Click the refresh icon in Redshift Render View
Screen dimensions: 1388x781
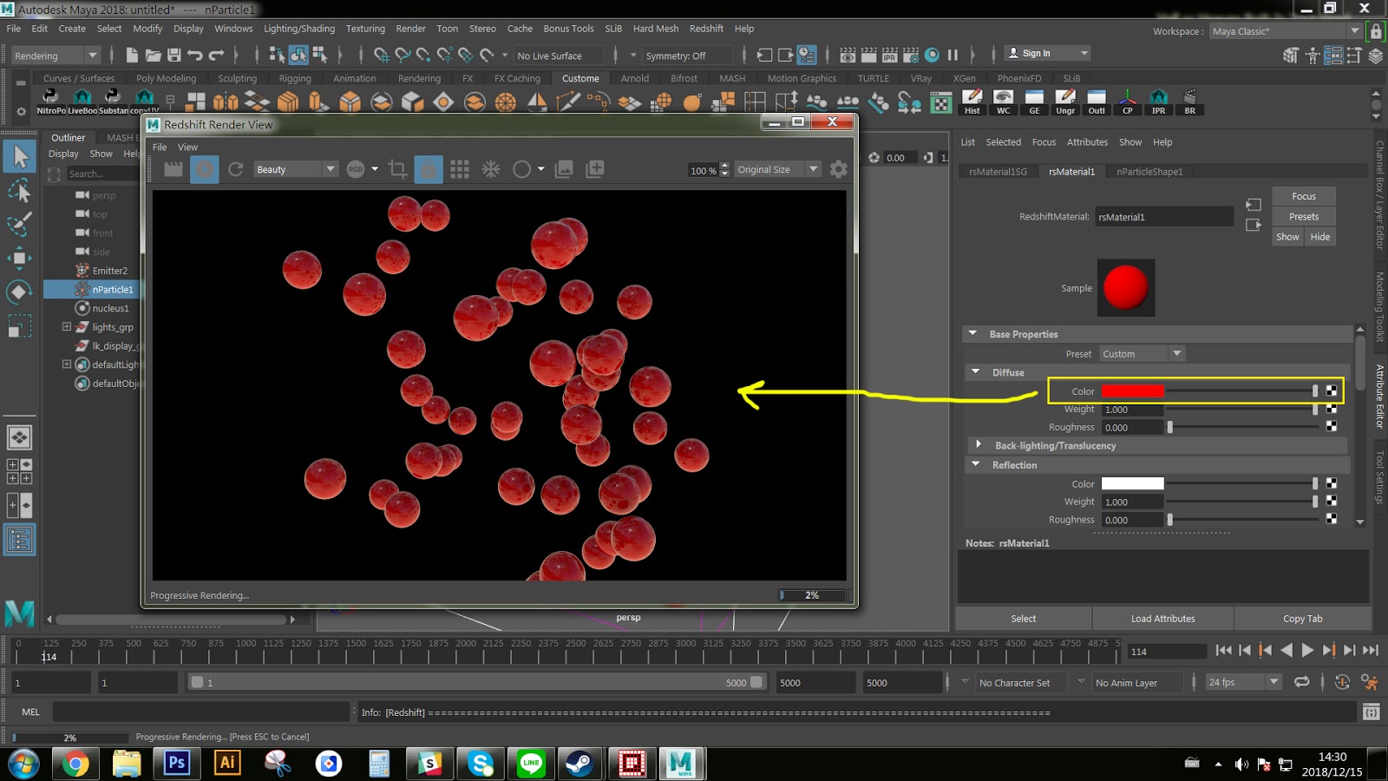point(235,169)
